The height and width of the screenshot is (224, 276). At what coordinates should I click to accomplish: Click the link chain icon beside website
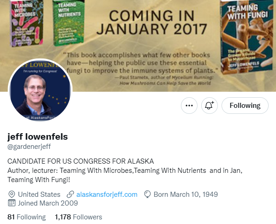70,195
